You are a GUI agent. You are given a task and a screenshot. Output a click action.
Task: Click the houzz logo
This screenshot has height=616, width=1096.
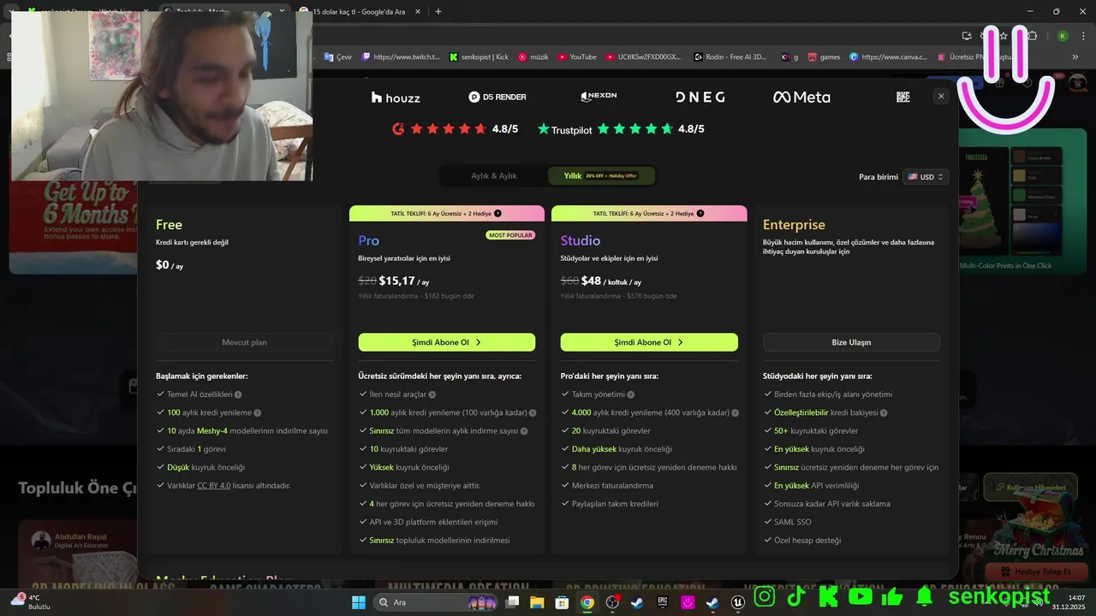pos(396,98)
